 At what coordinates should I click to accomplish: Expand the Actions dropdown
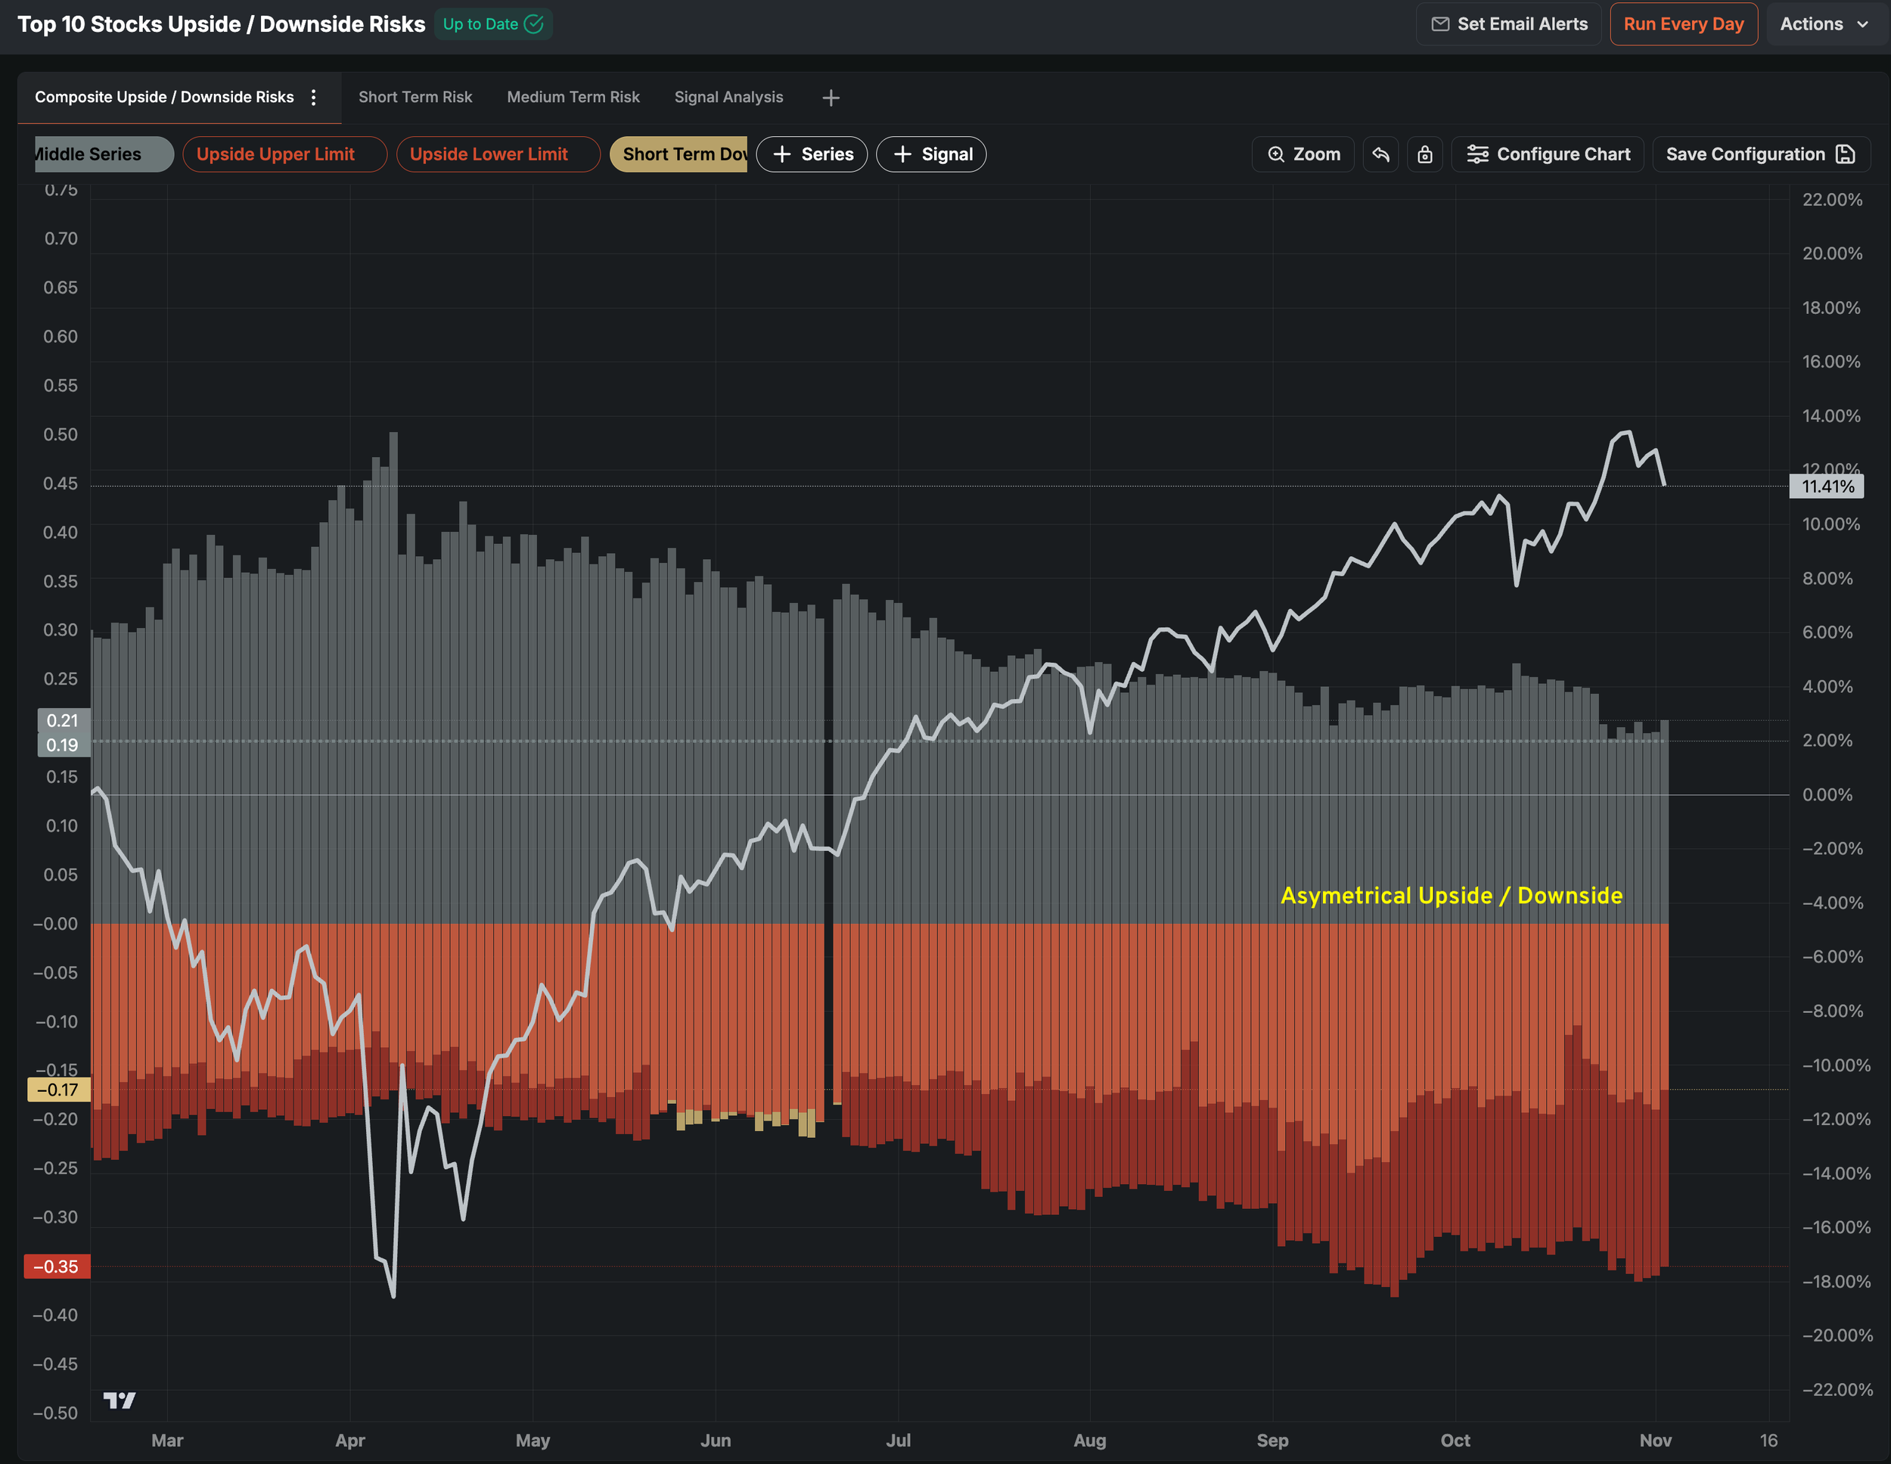1824,24
